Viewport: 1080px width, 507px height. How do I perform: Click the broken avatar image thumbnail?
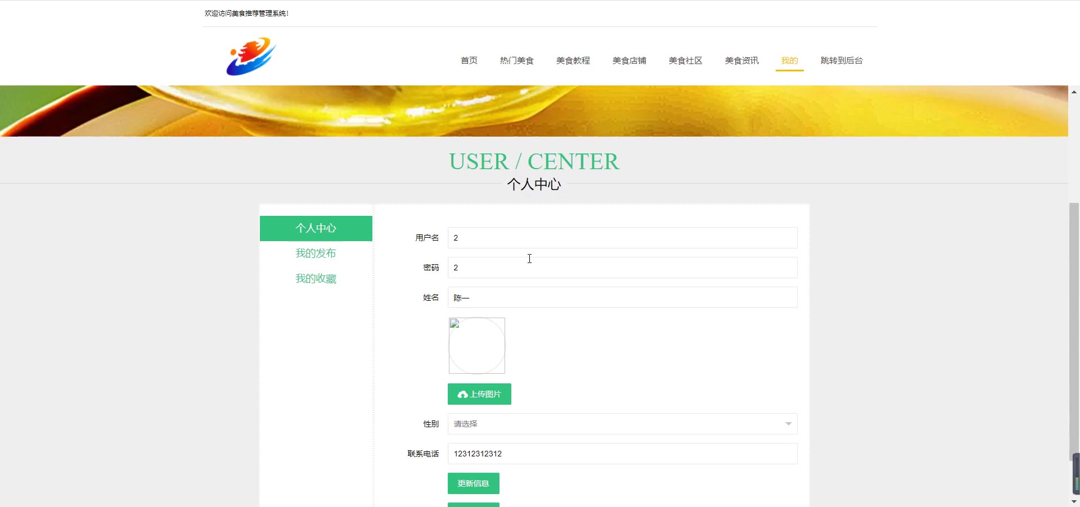point(477,346)
